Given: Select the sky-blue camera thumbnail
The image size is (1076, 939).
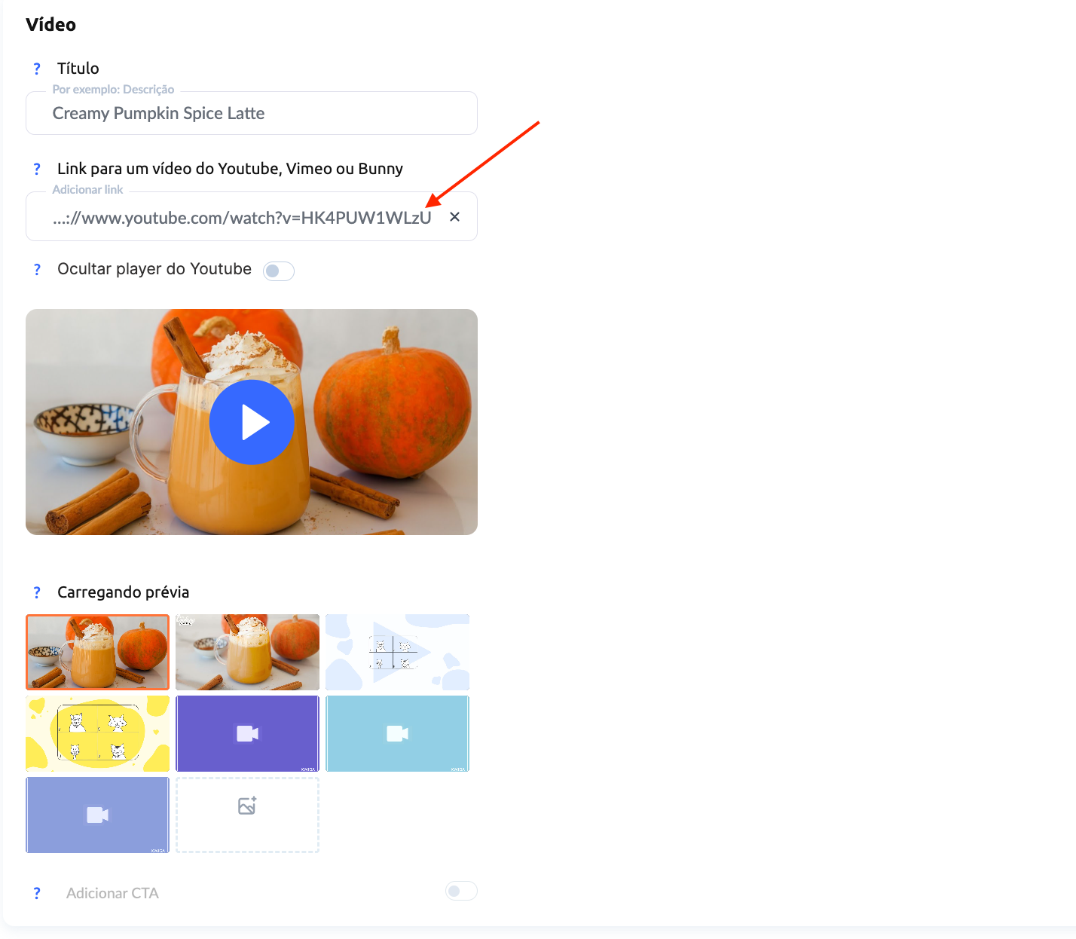Looking at the screenshot, I should 397,733.
